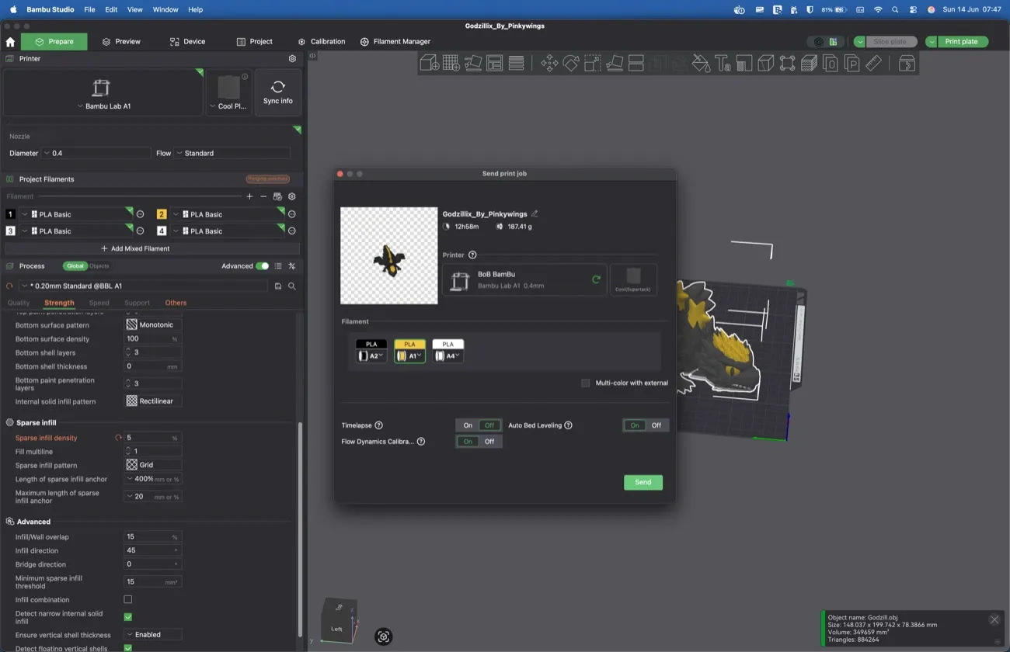Turn Auto Bed Leveling Off

(x=656, y=425)
